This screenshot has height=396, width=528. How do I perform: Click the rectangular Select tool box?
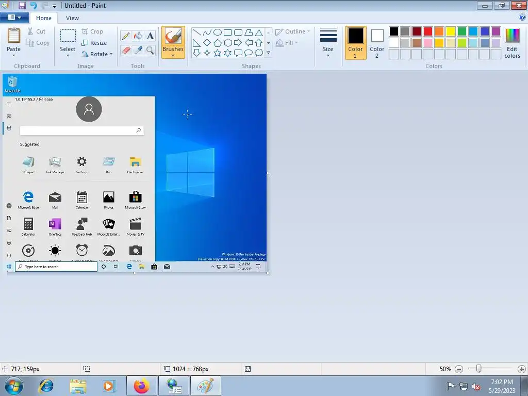pos(68,36)
